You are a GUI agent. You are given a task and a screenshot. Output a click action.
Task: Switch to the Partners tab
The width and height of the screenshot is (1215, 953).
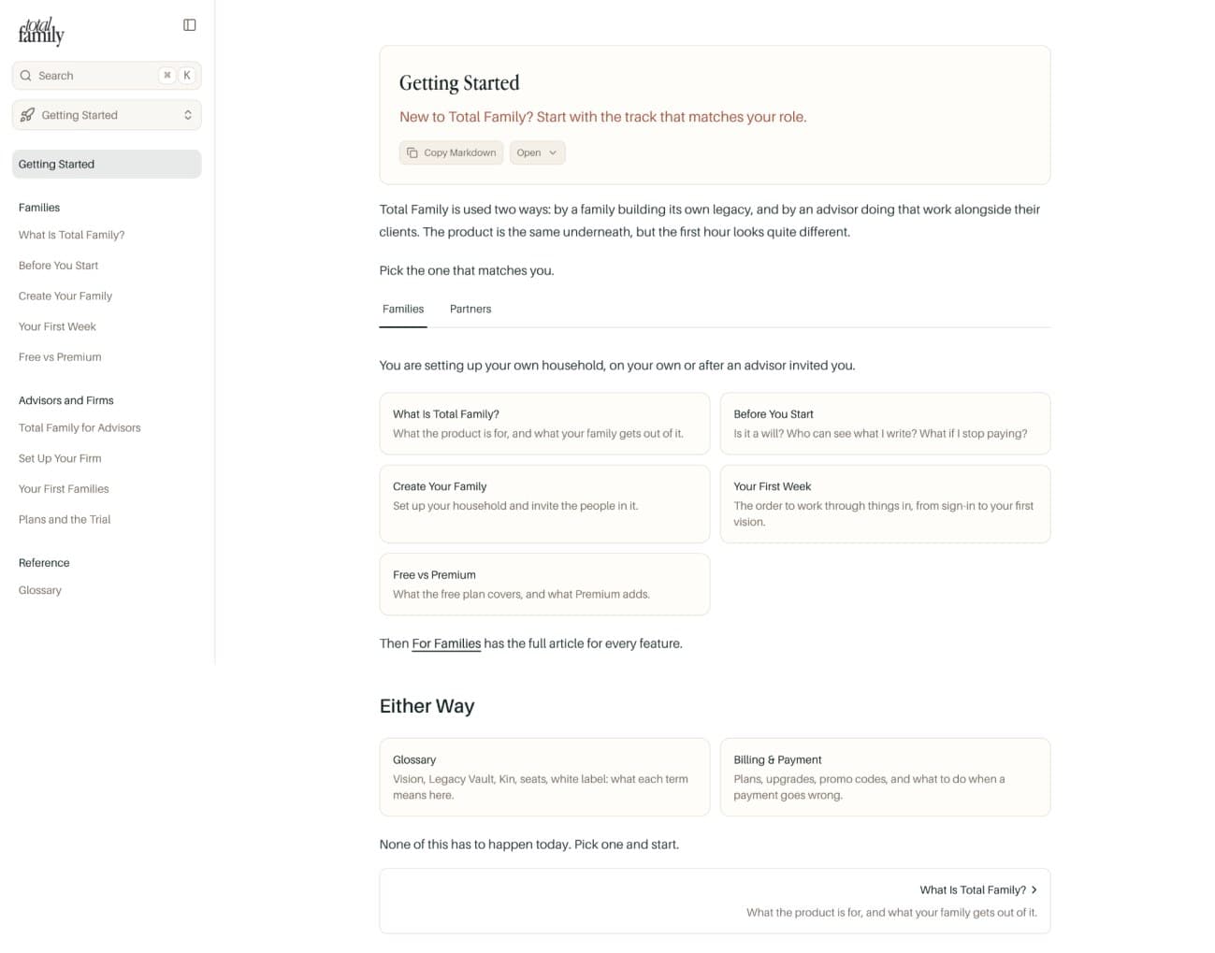click(470, 310)
